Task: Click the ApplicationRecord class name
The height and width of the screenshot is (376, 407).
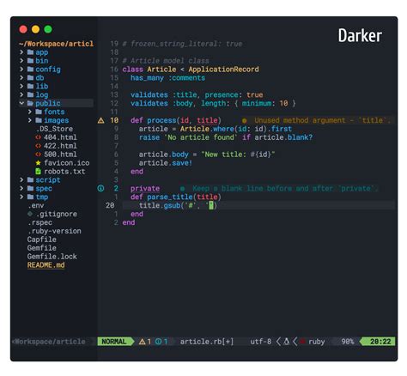Action: (x=223, y=70)
